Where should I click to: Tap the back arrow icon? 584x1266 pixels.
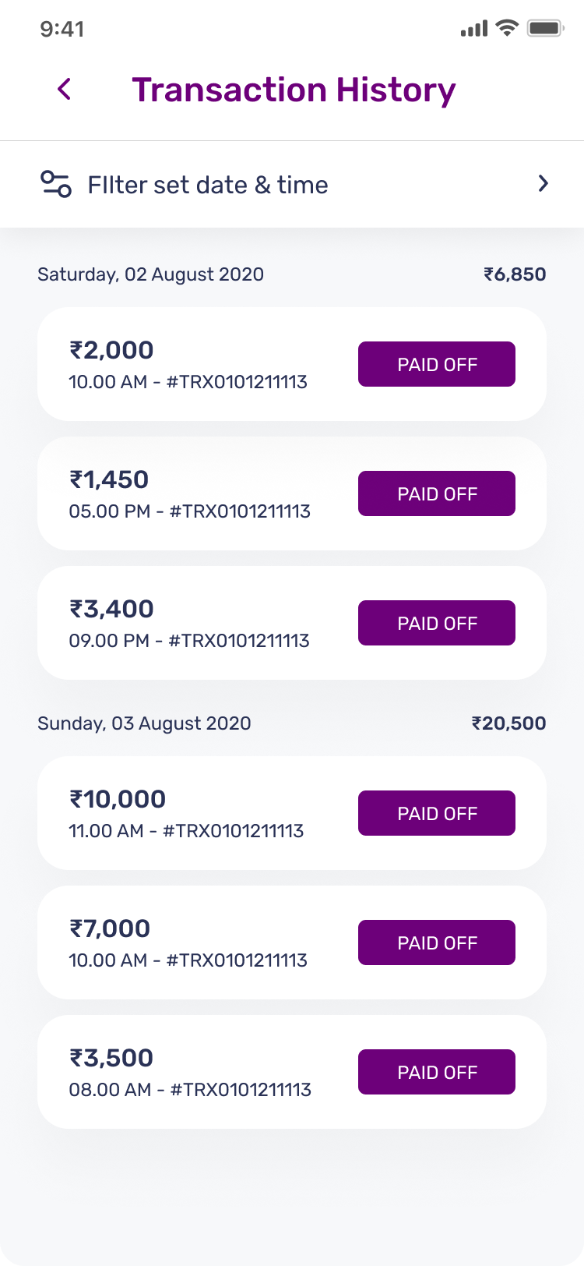coord(65,90)
